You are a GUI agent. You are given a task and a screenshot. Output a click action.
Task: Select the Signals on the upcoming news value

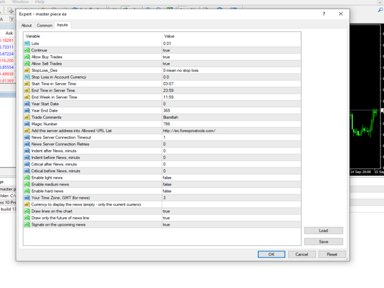[x=231, y=225]
